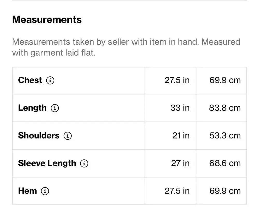Select the 33 in Length value
This screenshot has width=259, height=213.
[x=180, y=108]
